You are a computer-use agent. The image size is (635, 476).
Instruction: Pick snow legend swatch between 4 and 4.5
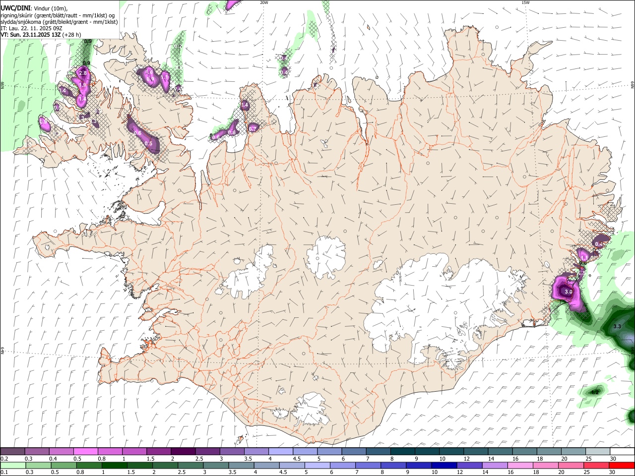click(280, 452)
